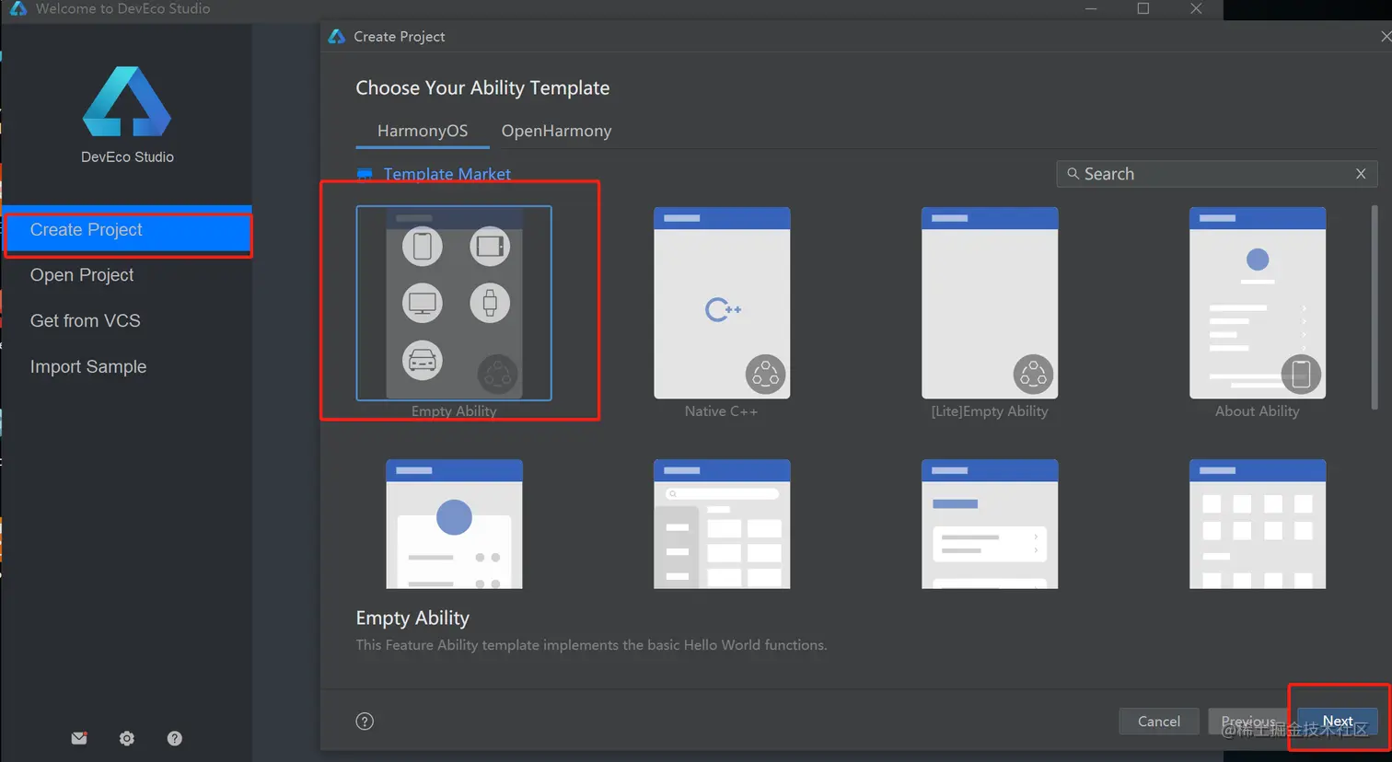Switch to the HarmonyOS tab
Screen dimensions: 1392x762
click(x=423, y=131)
